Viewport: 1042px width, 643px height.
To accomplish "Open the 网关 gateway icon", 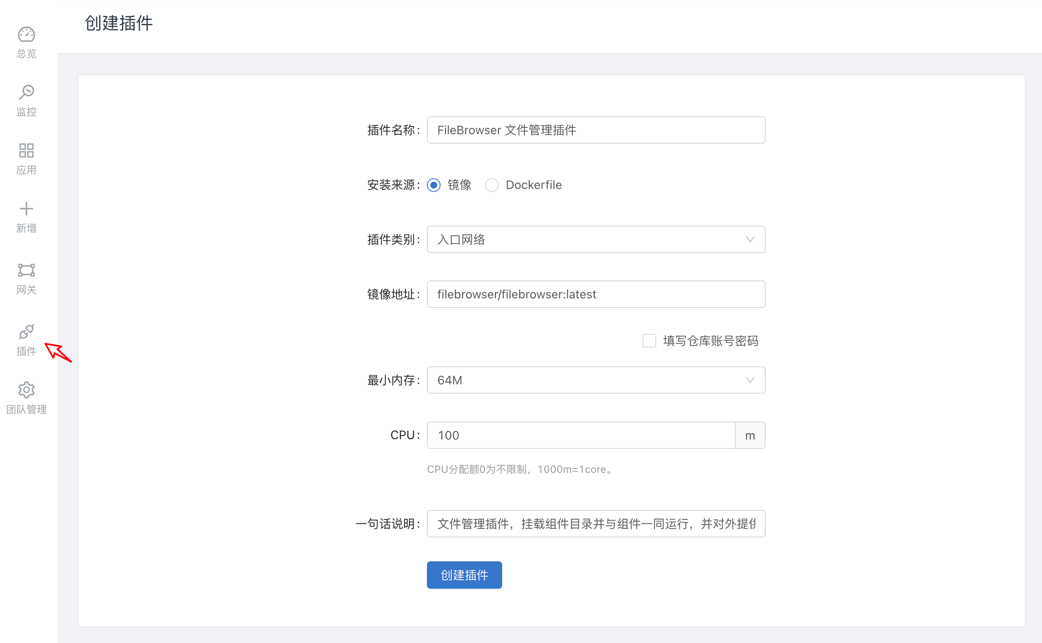I will click(26, 270).
